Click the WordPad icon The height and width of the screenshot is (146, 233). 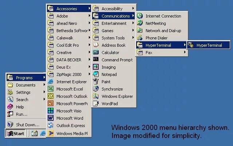tap(96, 104)
